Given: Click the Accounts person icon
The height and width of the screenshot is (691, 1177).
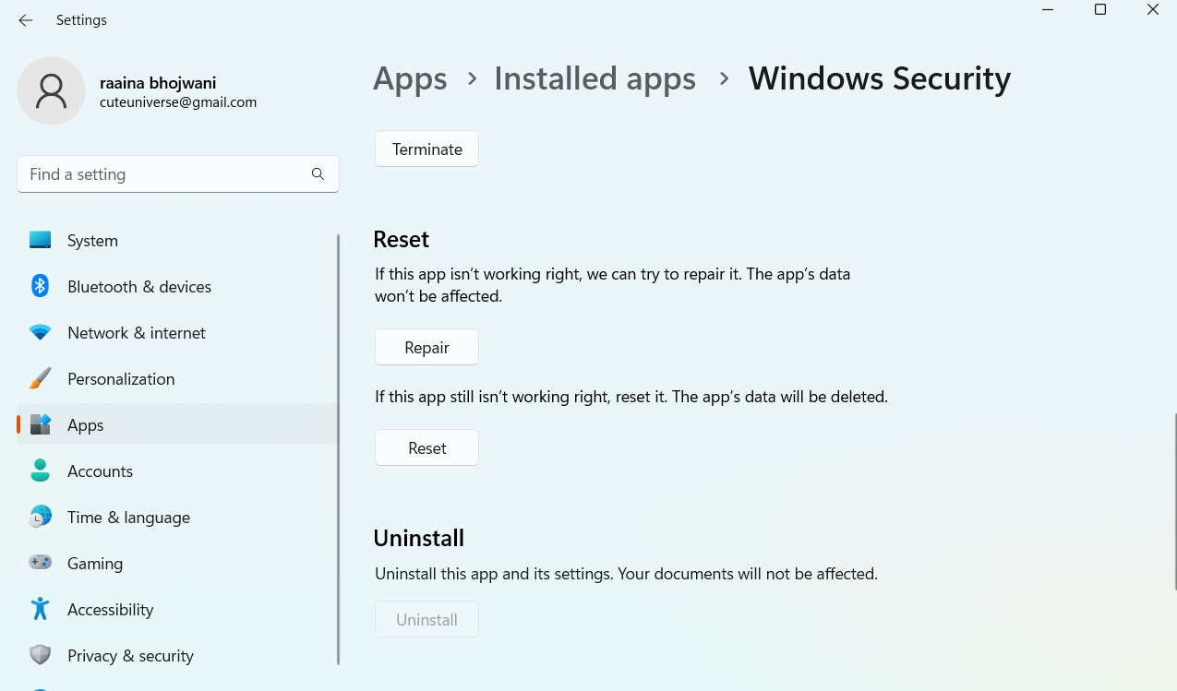Looking at the screenshot, I should click(x=40, y=471).
